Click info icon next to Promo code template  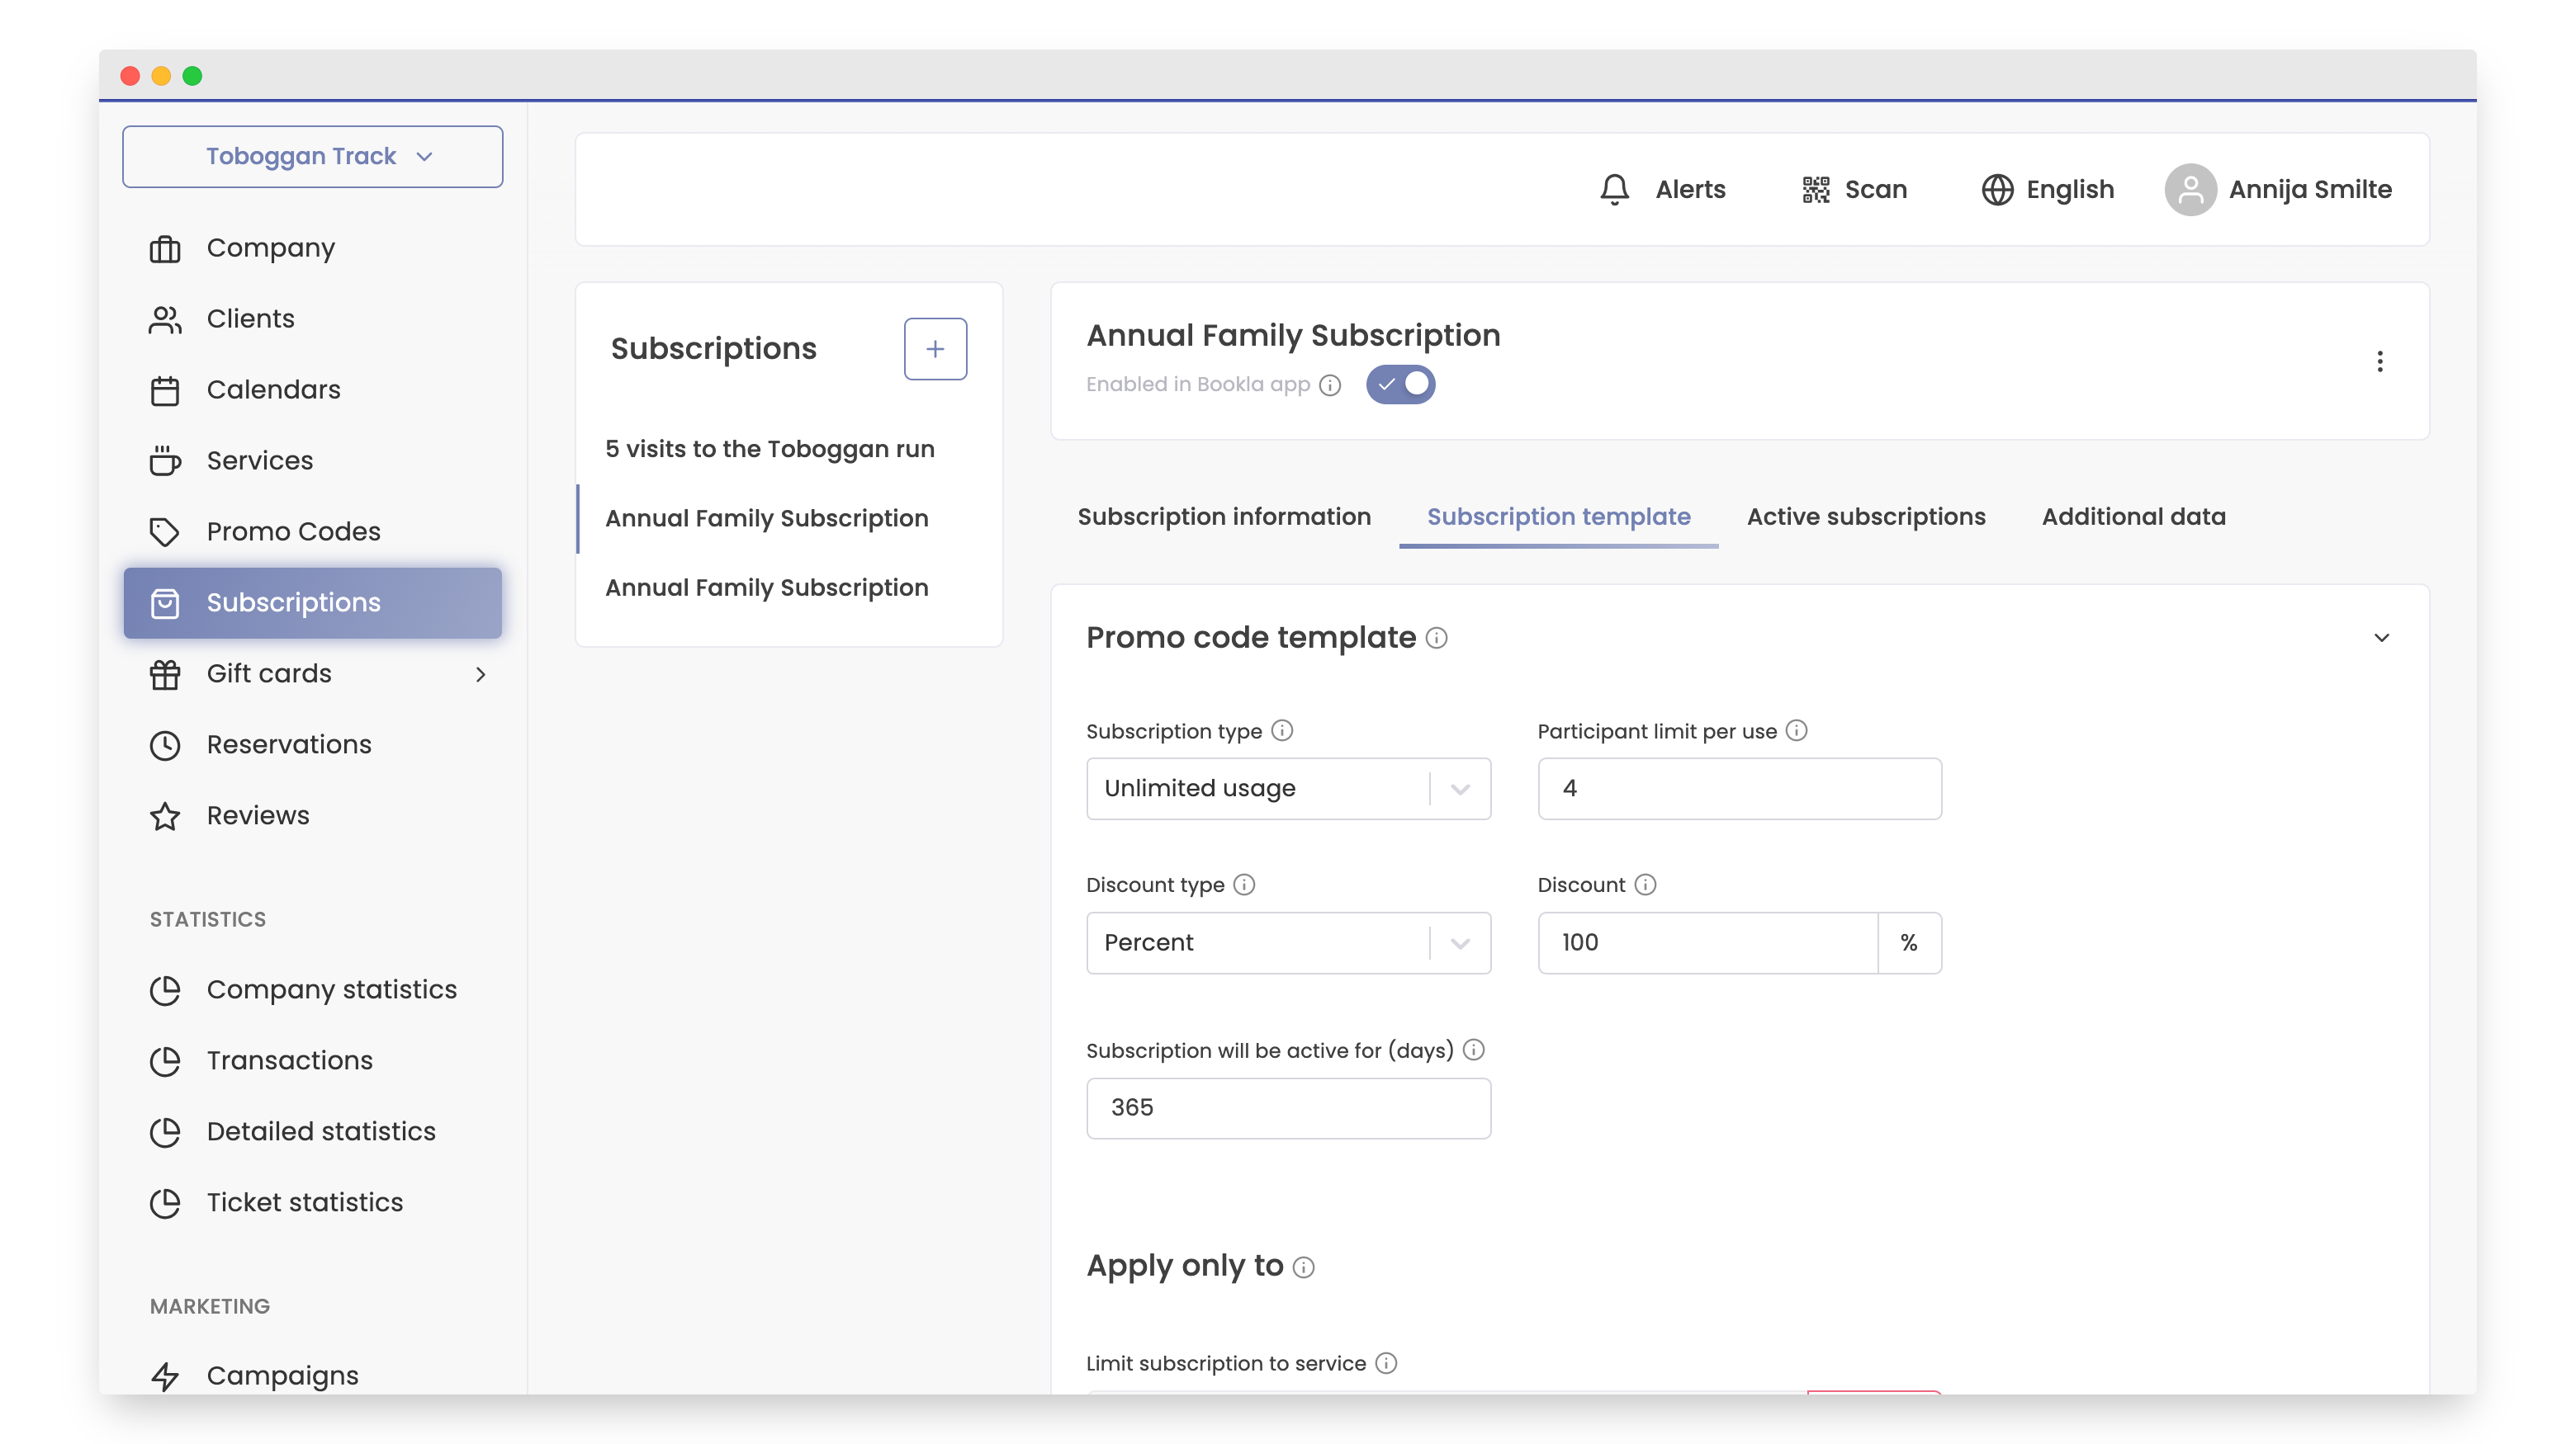click(x=1436, y=638)
